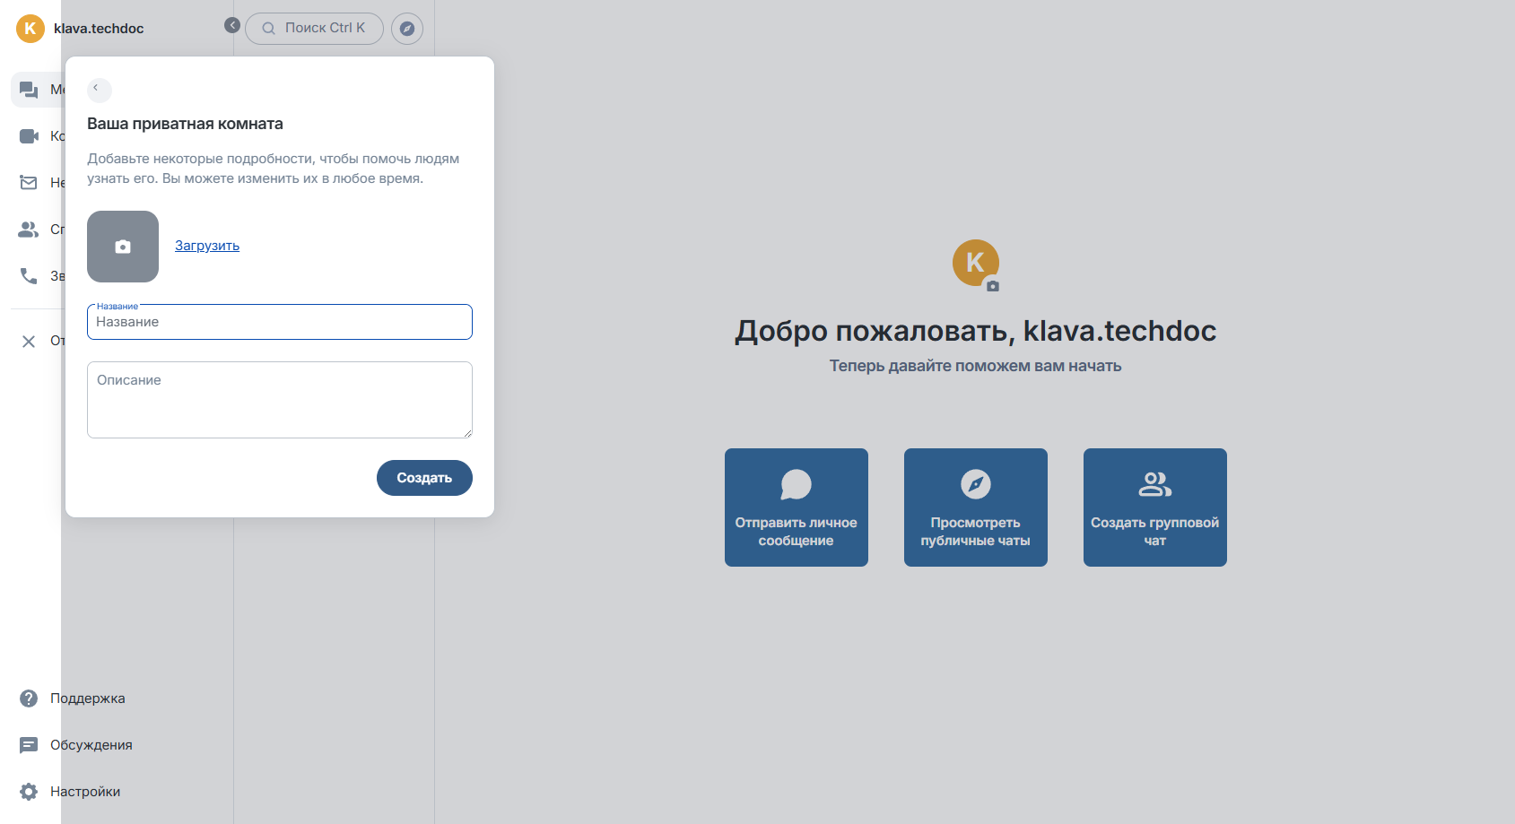Open the team members people icon in sidebar
The width and height of the screenshot is (1515, 824).
point(29,230)
